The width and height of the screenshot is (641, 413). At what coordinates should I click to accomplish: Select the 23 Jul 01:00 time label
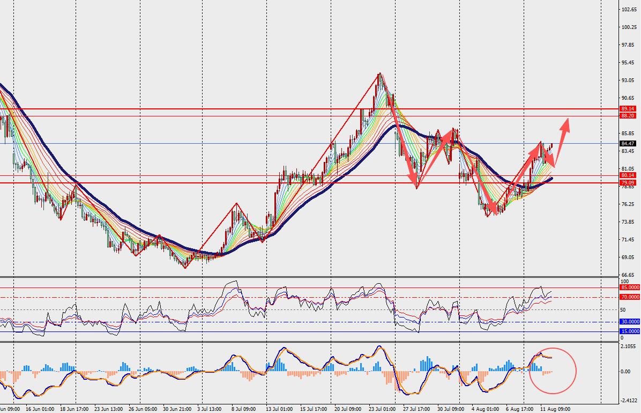tap(382, 409)
